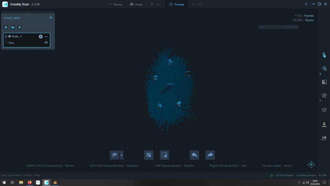Click the green scanner connection status icon

coord(272,175)
